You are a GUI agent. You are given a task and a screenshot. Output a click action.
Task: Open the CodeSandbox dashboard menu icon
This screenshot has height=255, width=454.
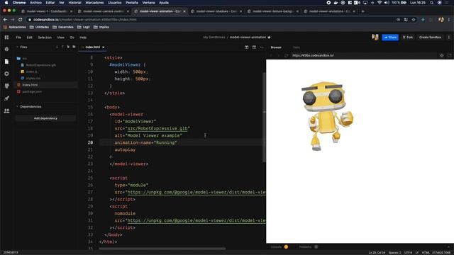click(6, 38)
